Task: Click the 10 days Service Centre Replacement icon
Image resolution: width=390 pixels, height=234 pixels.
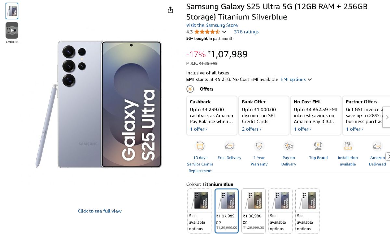Action: point(200,146)
